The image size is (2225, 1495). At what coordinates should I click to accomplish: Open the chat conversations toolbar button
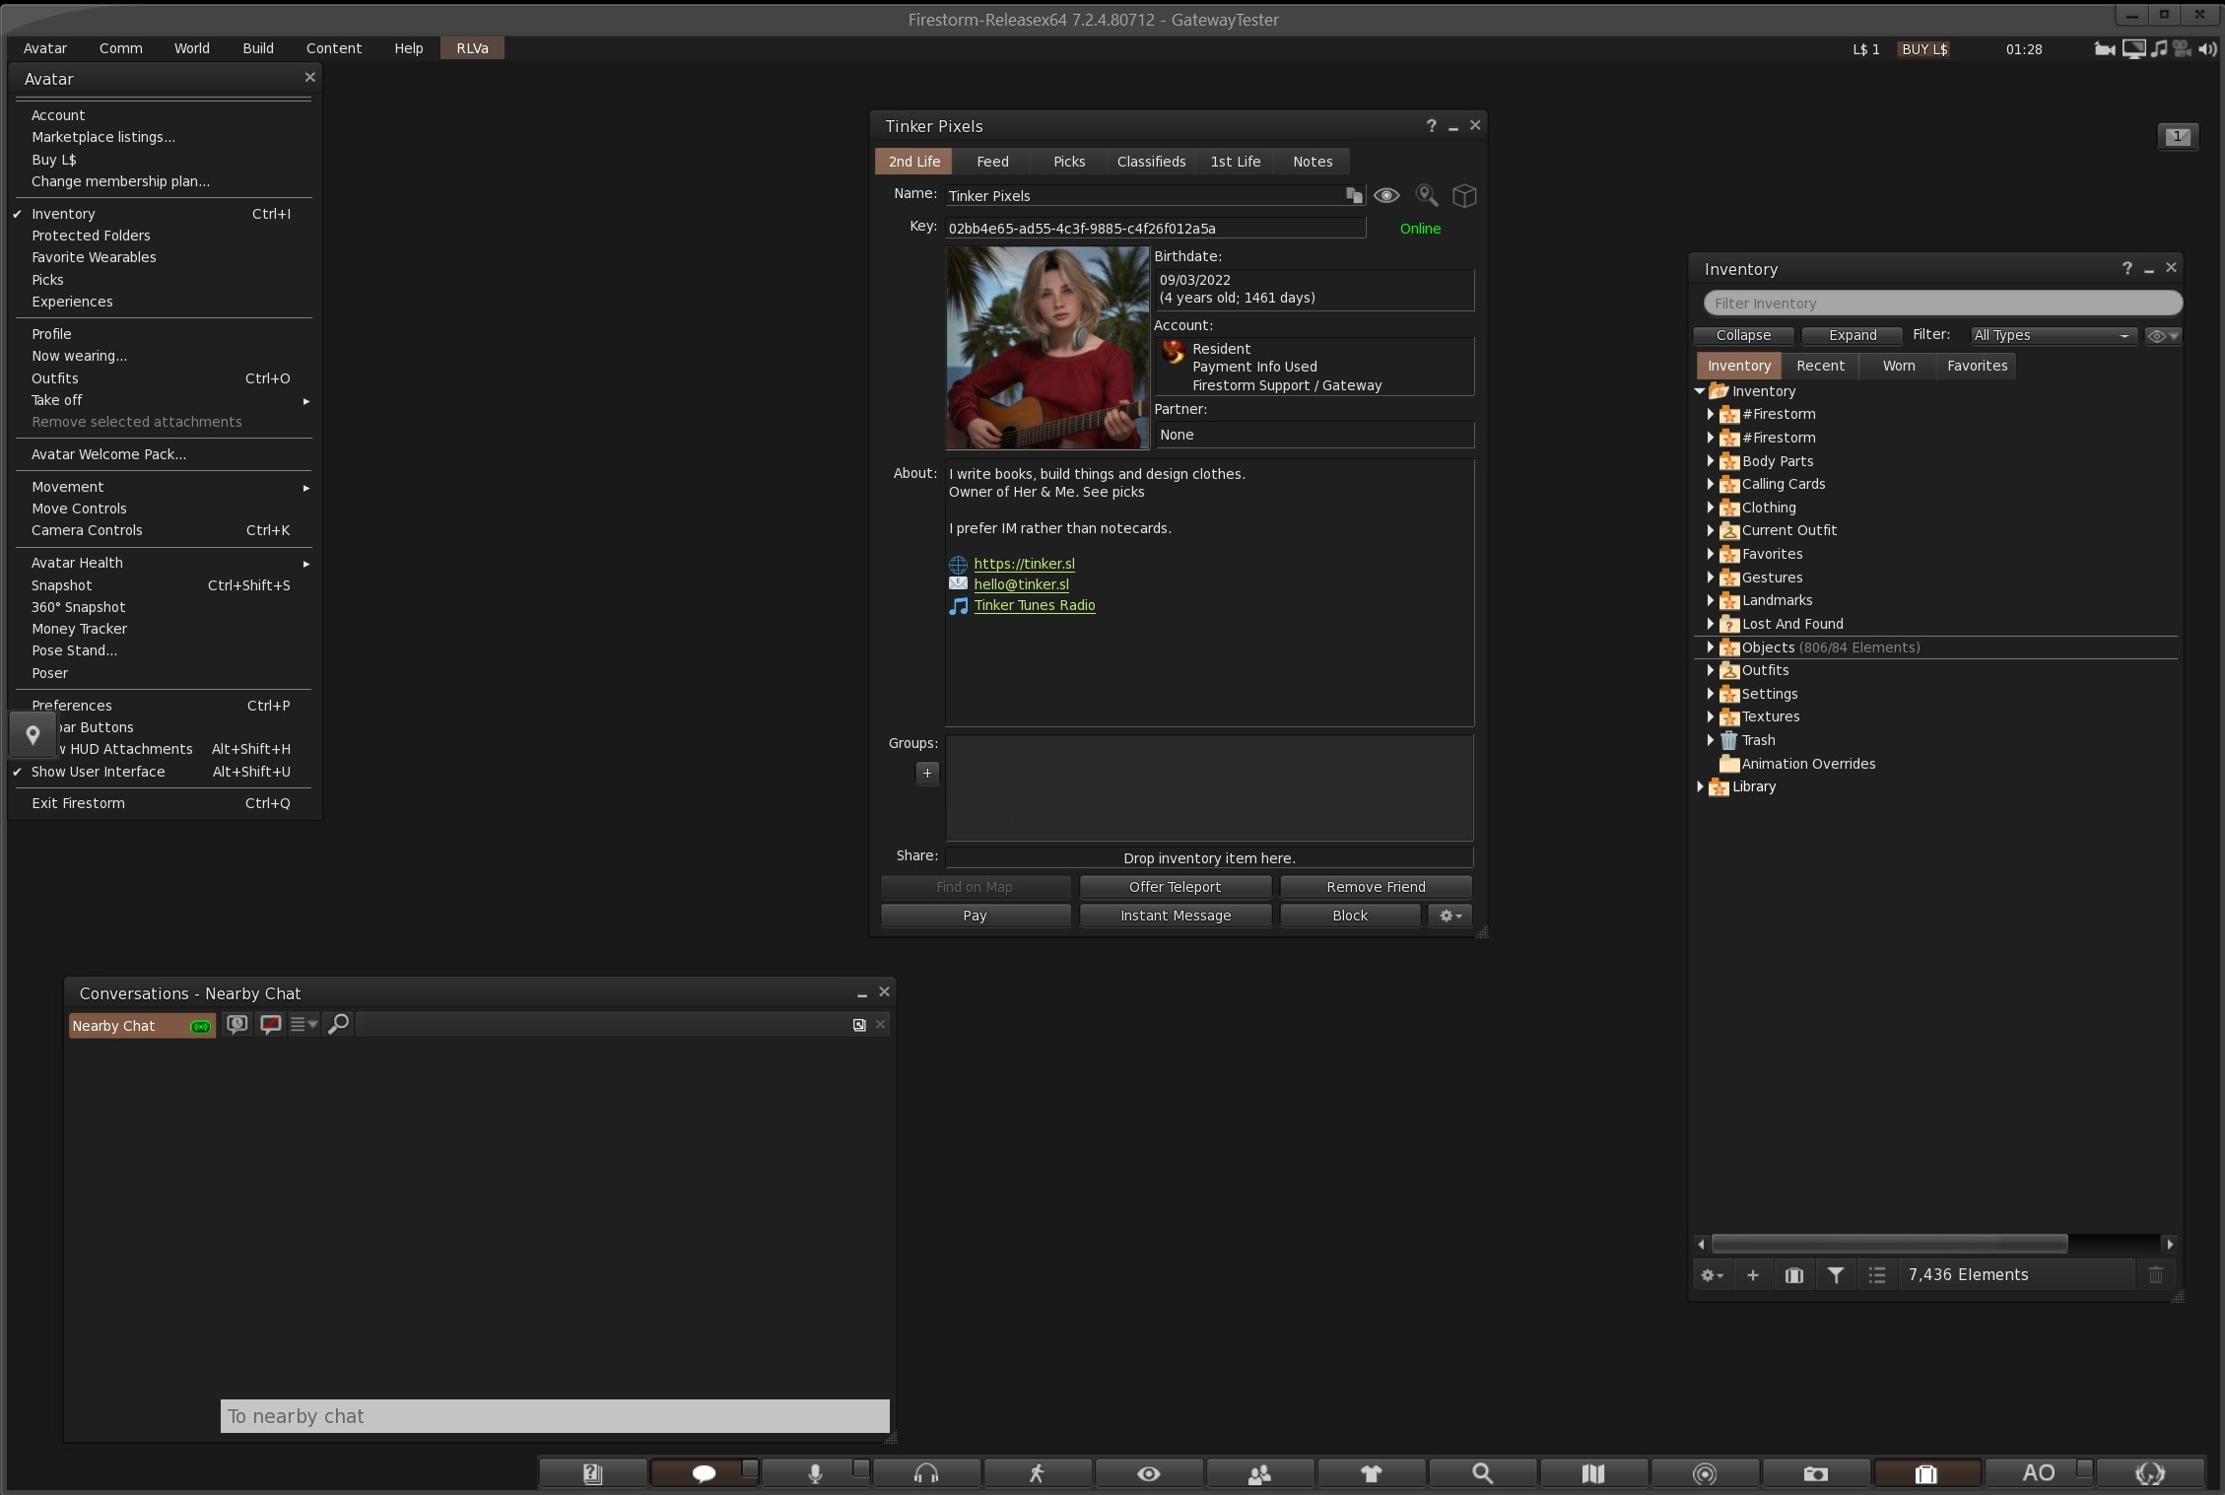[x=704, y=1473]
